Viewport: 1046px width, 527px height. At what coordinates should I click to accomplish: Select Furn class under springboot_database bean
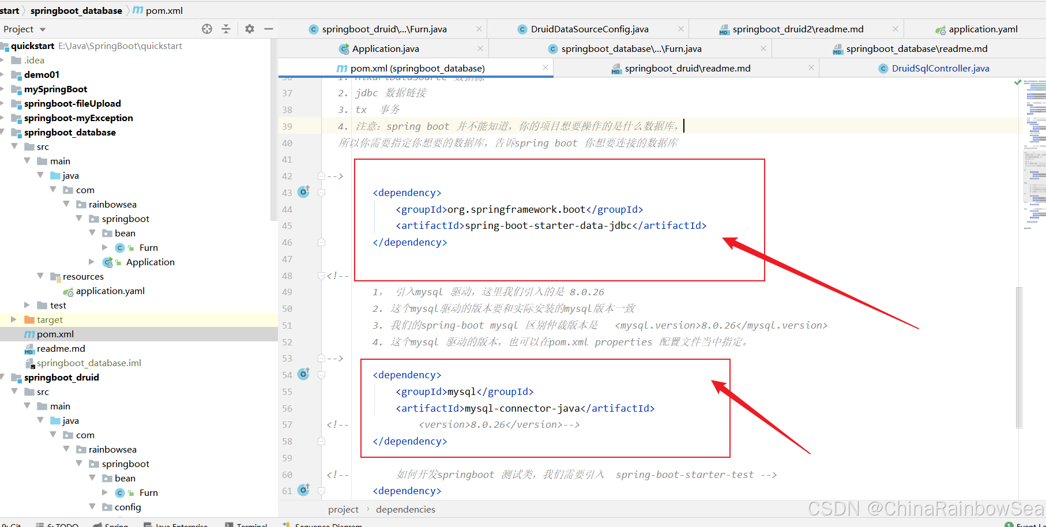tap(148, 247)
